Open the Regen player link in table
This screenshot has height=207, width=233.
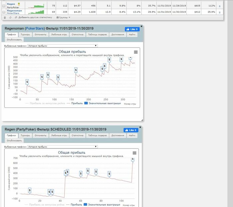(11, 4)
